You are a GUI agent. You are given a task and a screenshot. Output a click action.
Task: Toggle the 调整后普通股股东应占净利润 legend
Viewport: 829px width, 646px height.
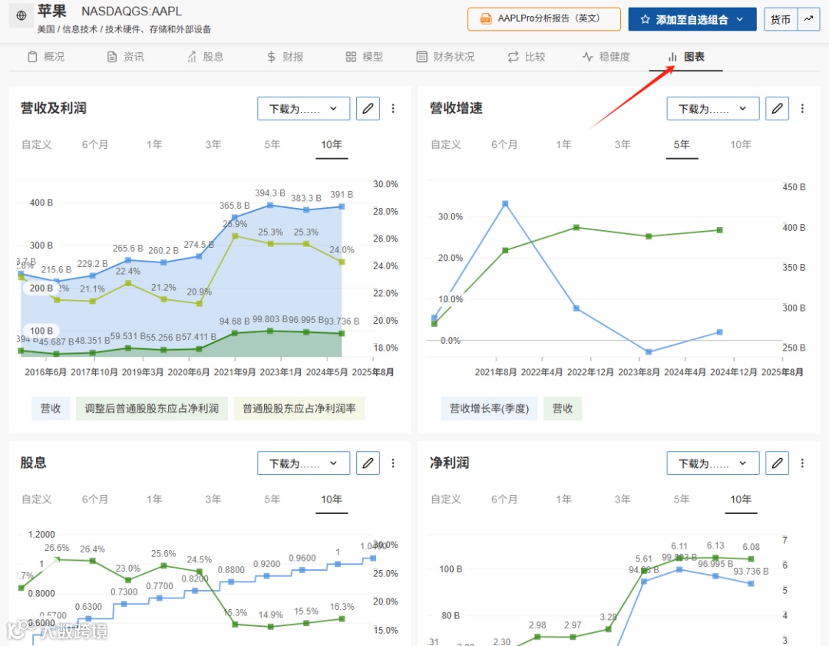152,409
